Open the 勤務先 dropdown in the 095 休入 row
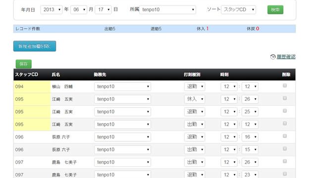Screen dimensions: 317x178 coord(122,99)
